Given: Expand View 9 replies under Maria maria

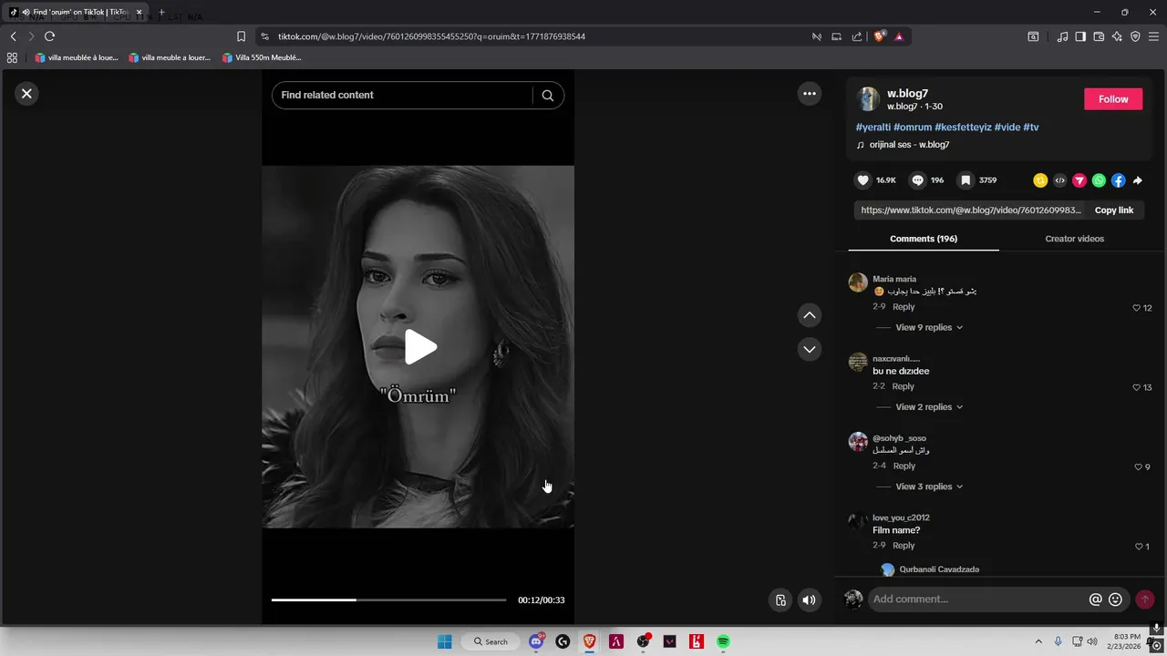Looking at the screenshot, I should tap(928, 327).
